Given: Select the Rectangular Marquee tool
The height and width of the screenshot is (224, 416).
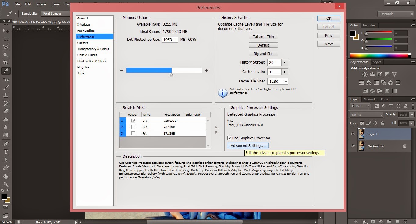Looking at the screenshot, I should (x=5, y=39).
